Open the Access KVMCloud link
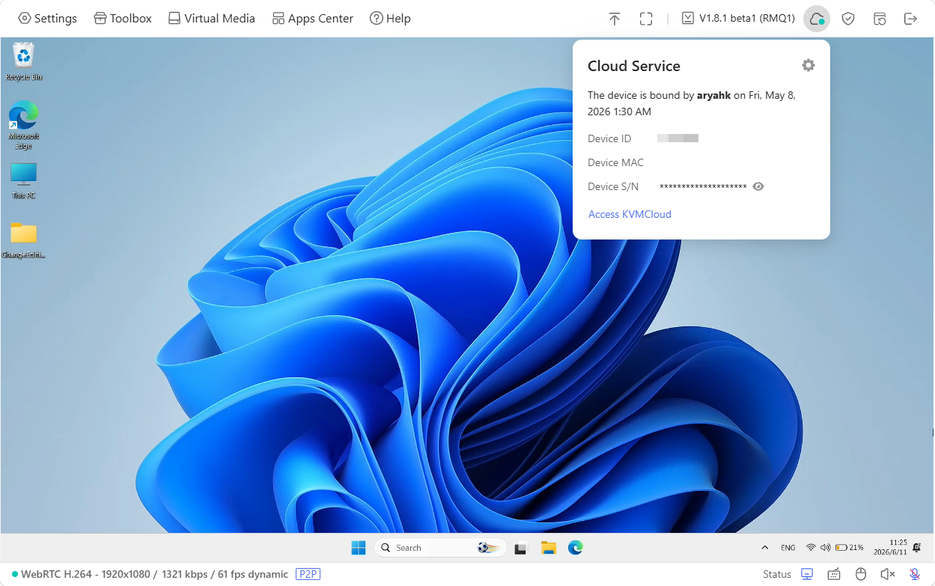 pyautogui.click(x=630, y=214)
